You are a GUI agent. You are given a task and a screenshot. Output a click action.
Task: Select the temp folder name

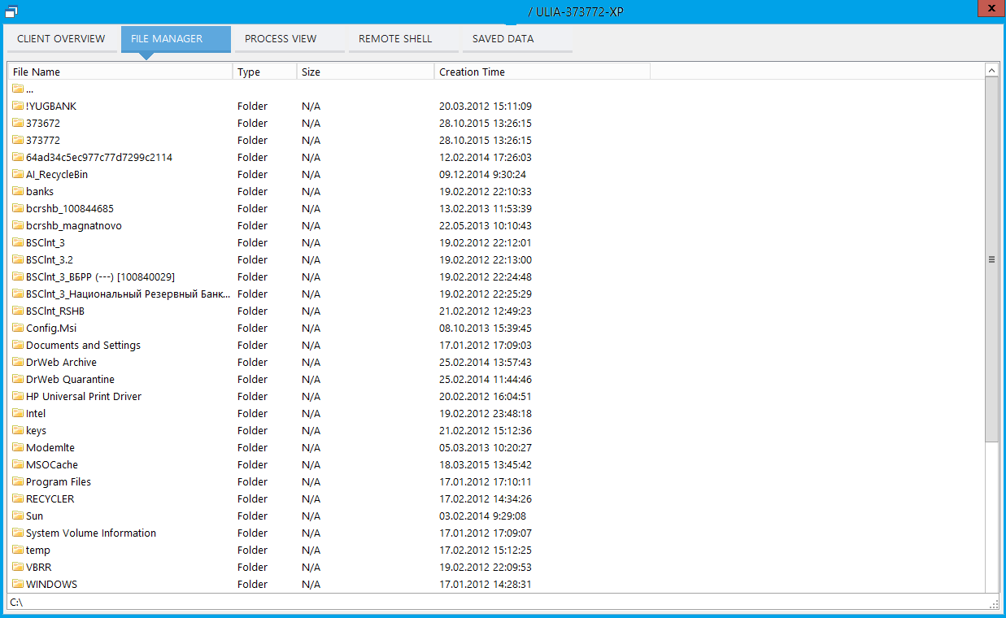38,551
